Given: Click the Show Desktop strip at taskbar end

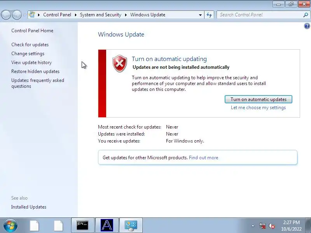Looking at the screenshot, I should click(x=308, y=225).
